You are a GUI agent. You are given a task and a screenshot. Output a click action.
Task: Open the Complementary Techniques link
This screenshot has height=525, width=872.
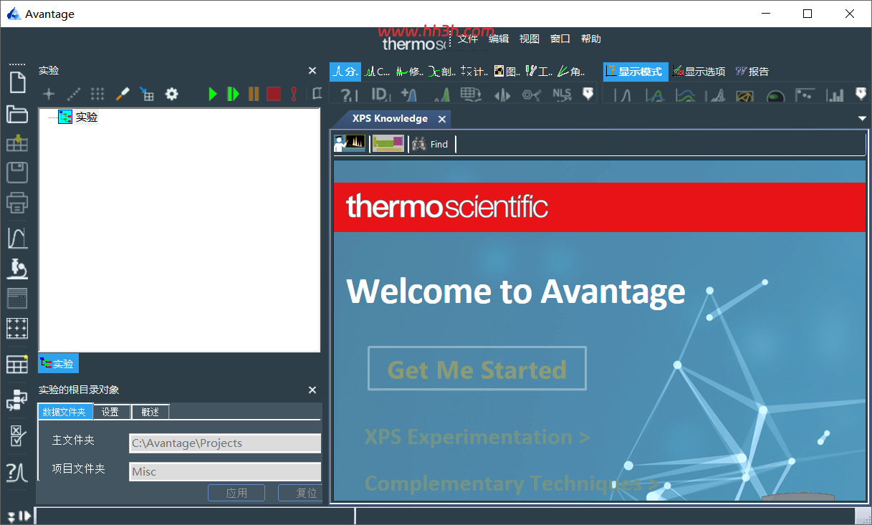[511, 483]
